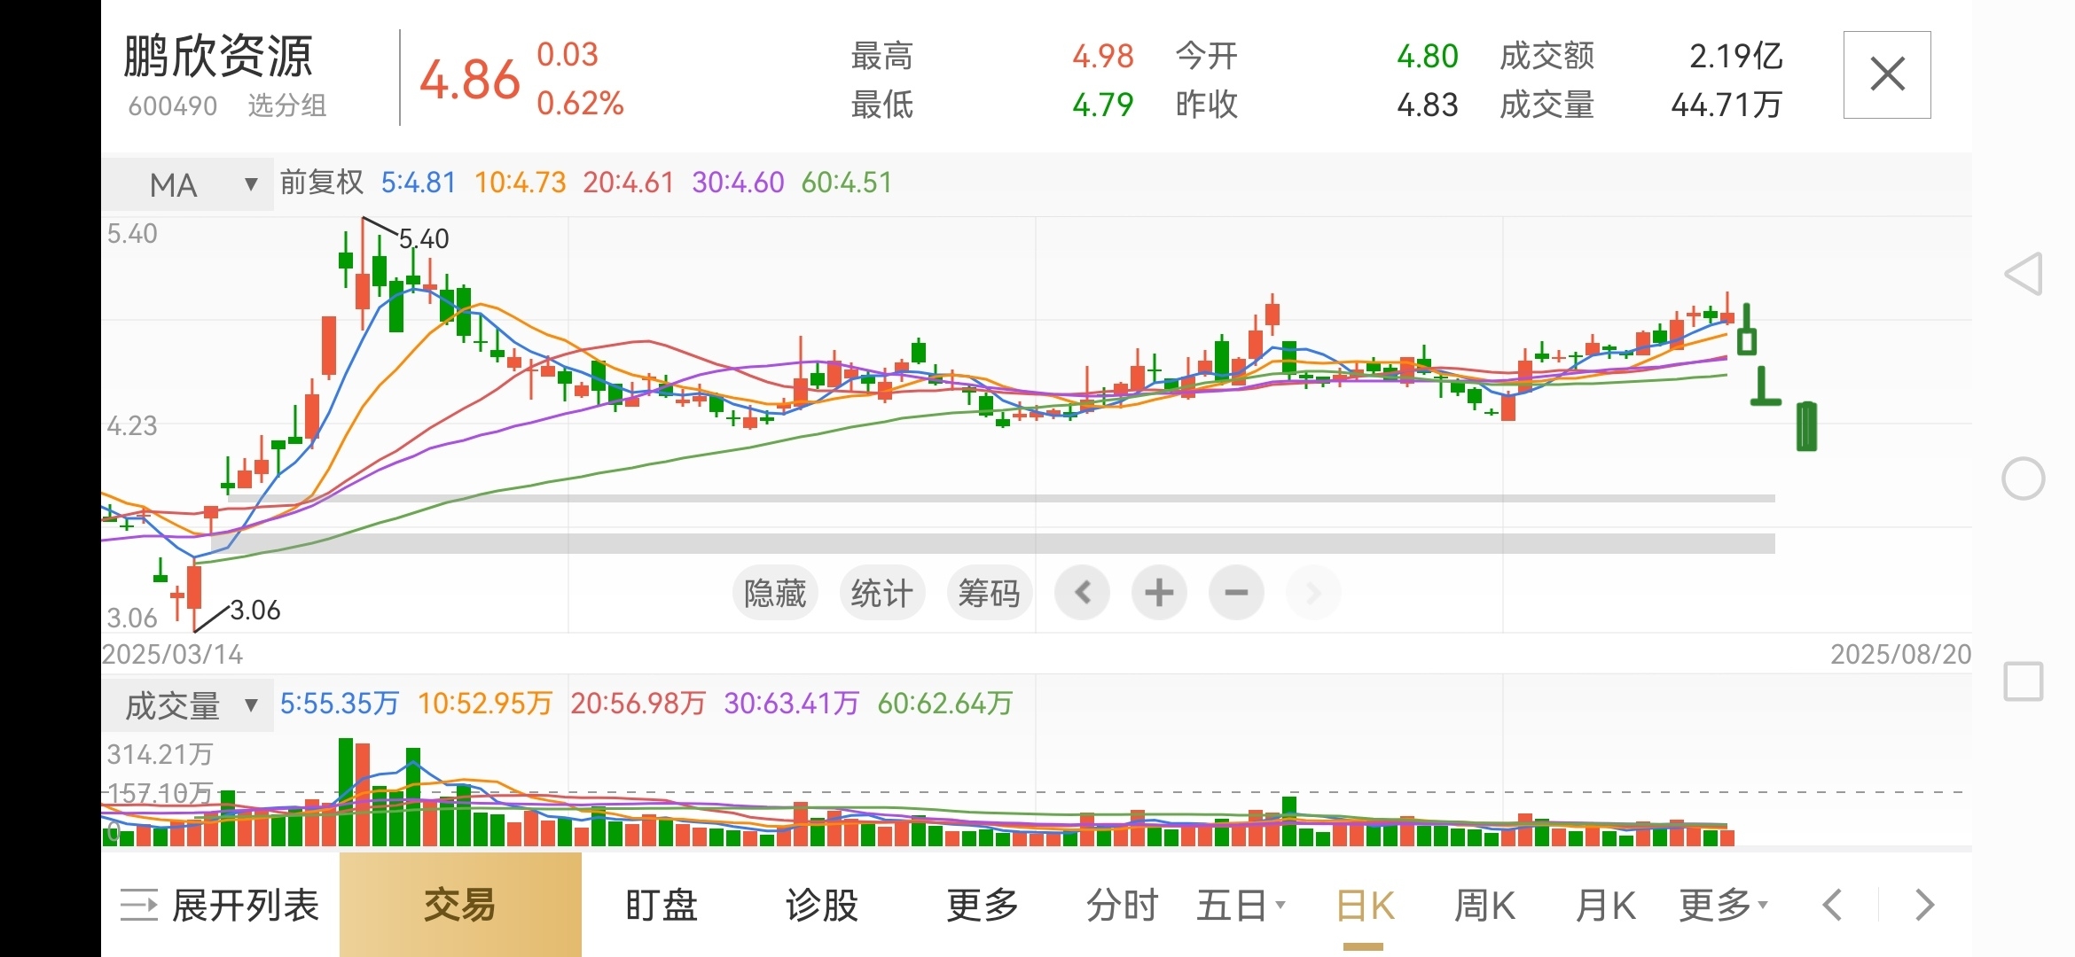2075x957 pixels.
Task: Tap the Android back triangle button
Action: 2024,274
